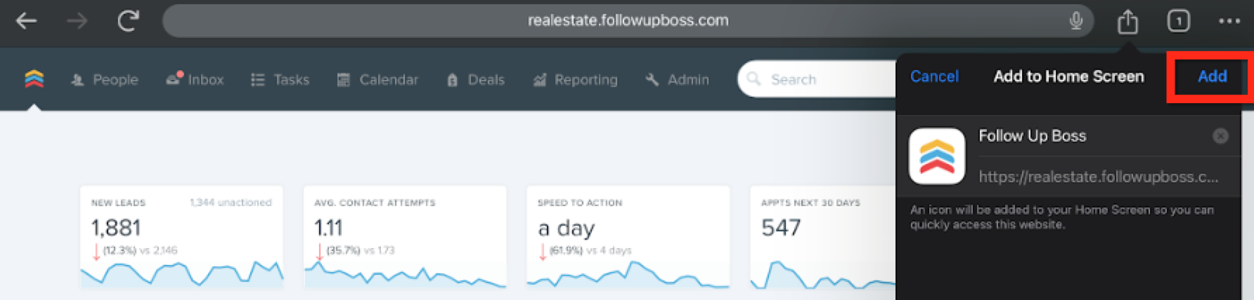Viewport: 1254px width, 300px height.
Task: Open the three-dot browser menu
Action: tap(1229, 21)
